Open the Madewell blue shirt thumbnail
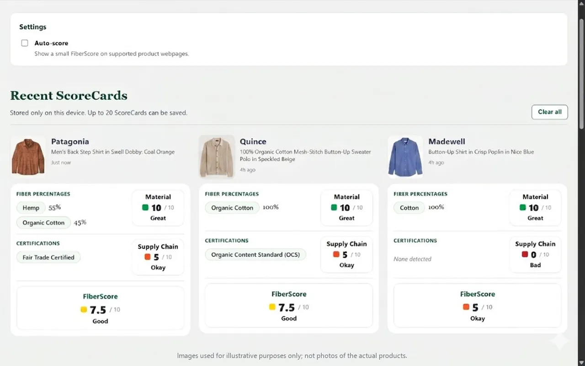Screen dimensions: 585x366 pos(405,156)
